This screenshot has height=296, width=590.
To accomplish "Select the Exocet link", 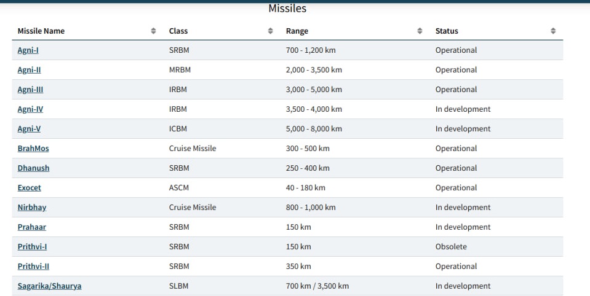I will coord(30,188).
